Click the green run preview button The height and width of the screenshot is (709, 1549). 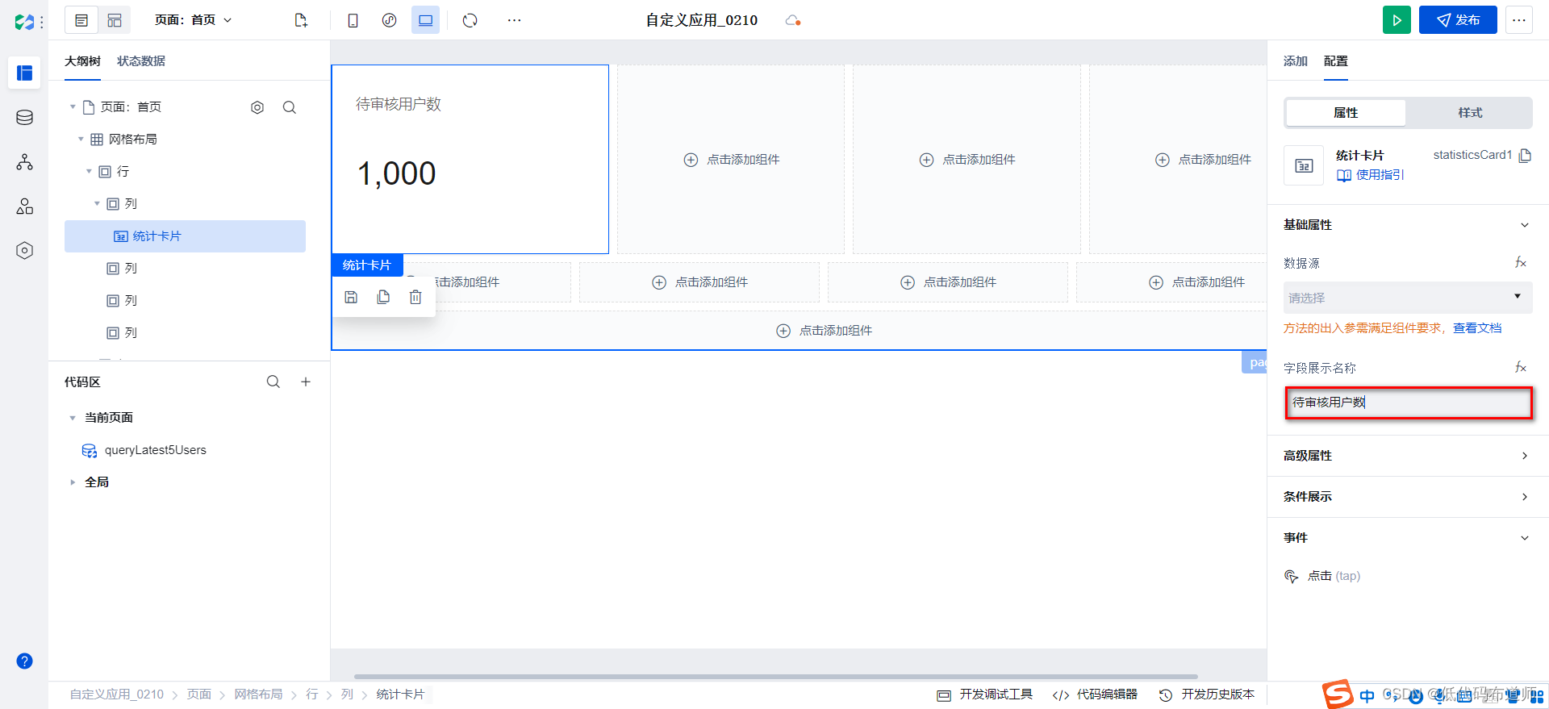(1397, 20)
